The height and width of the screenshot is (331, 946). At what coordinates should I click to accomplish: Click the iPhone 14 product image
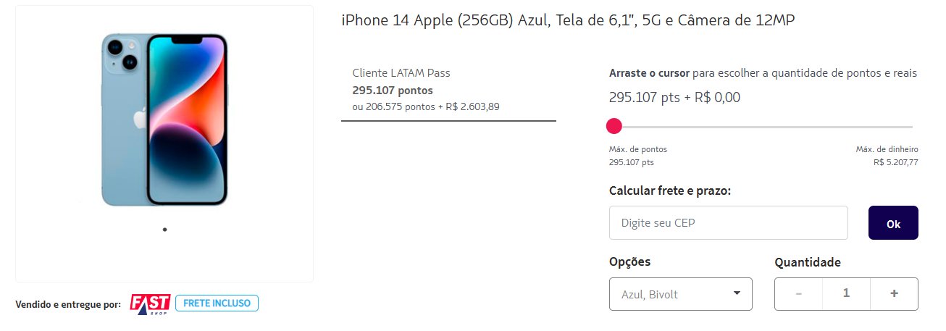[164, 120]
